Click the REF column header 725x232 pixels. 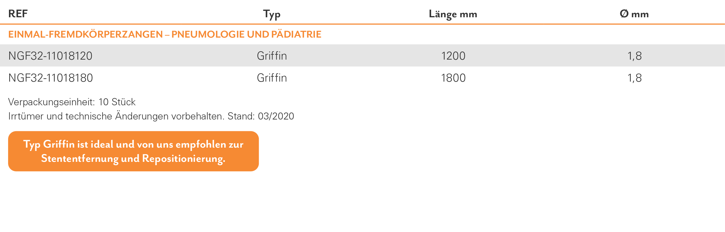tap(18, 13)
